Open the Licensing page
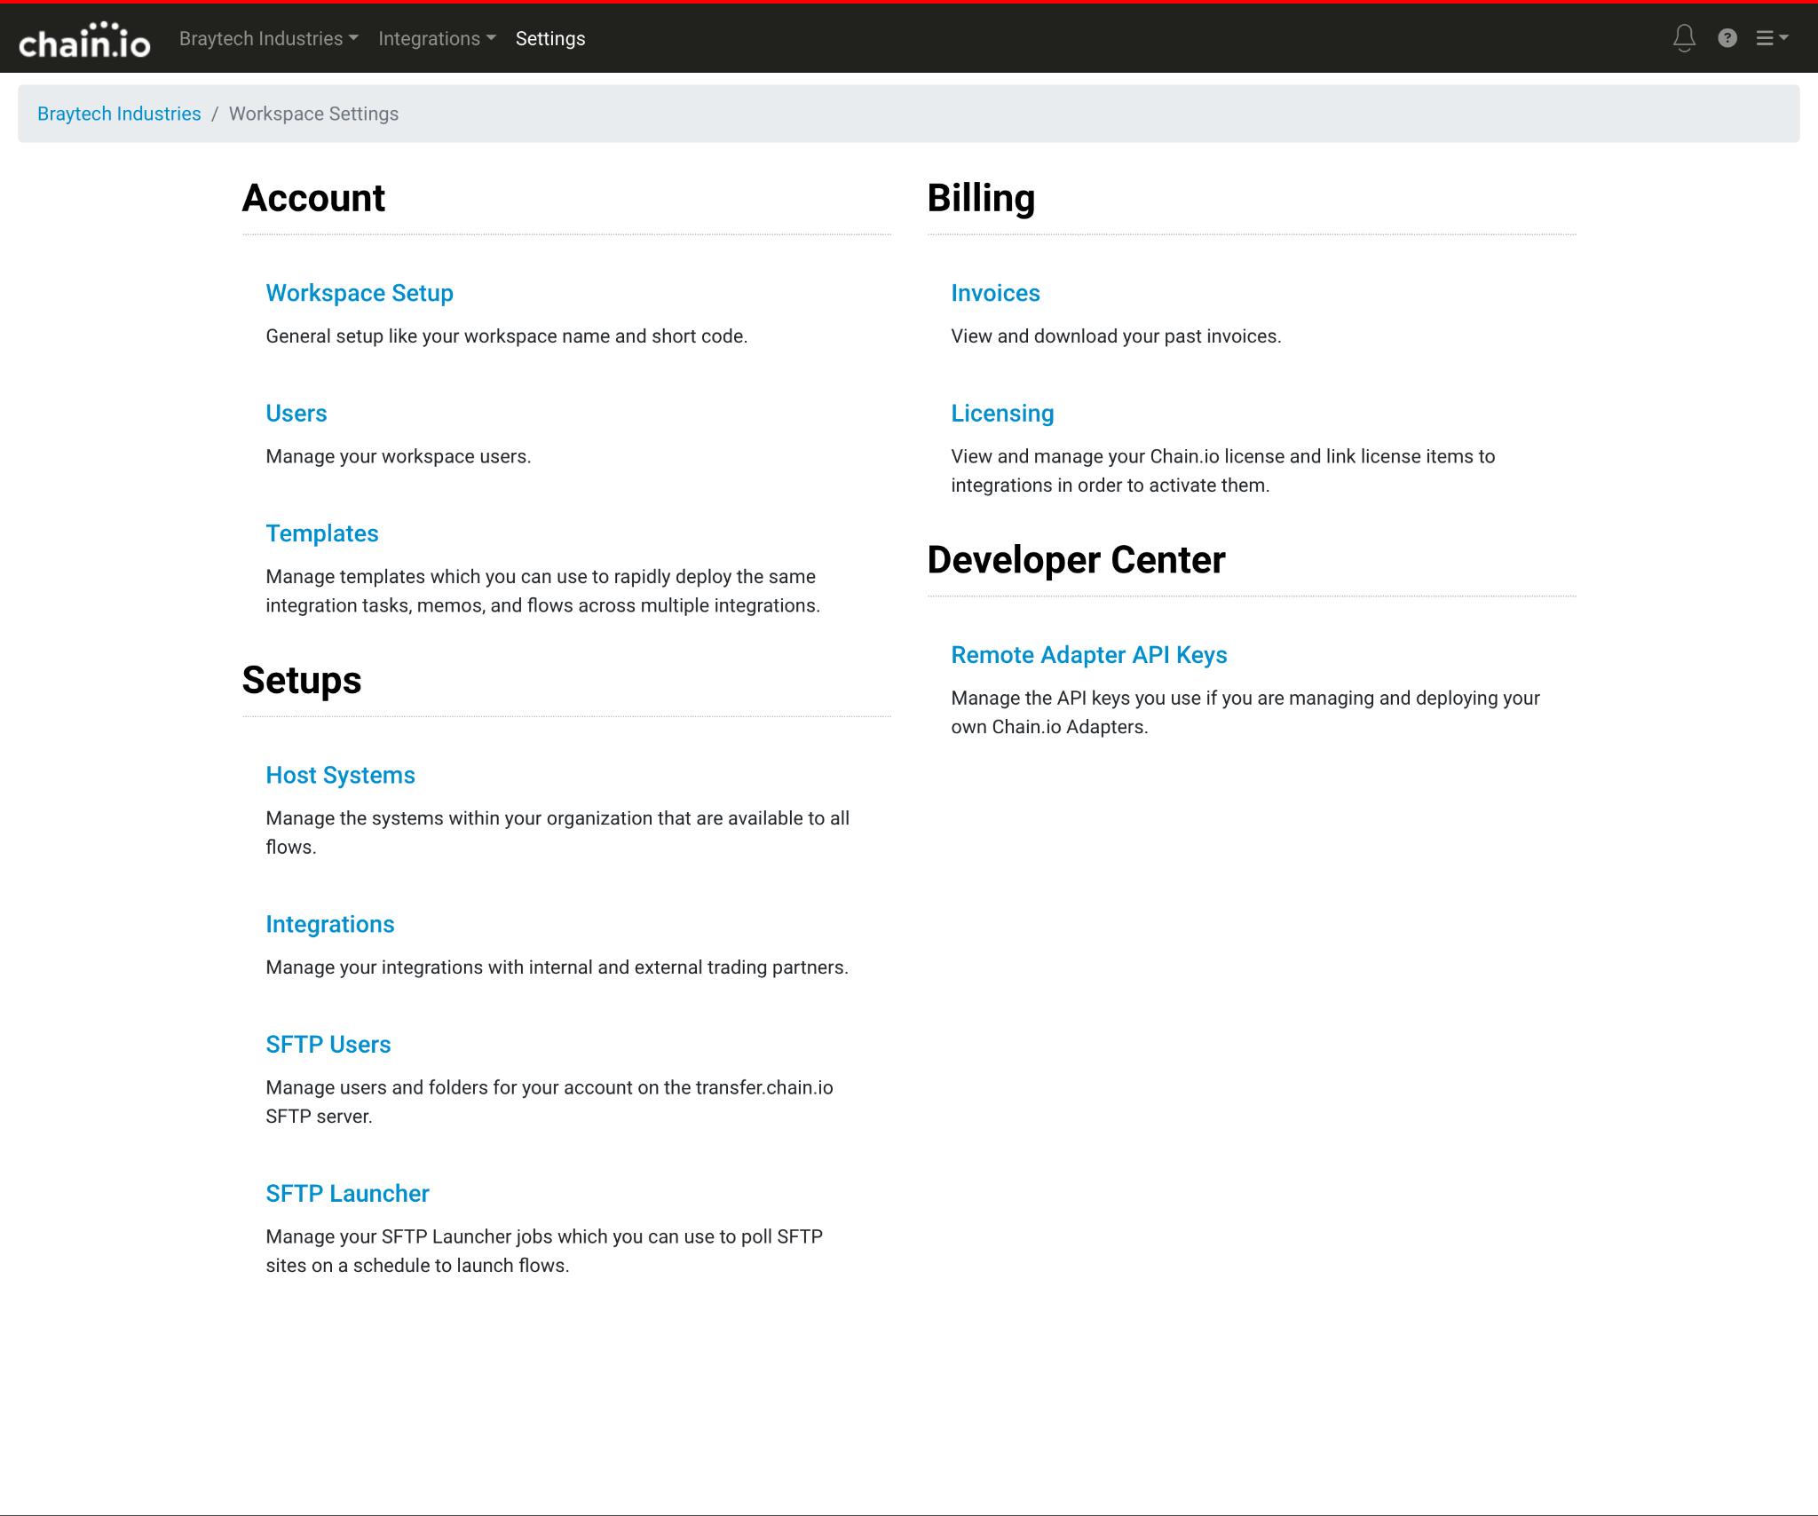 coord(1002,413)
